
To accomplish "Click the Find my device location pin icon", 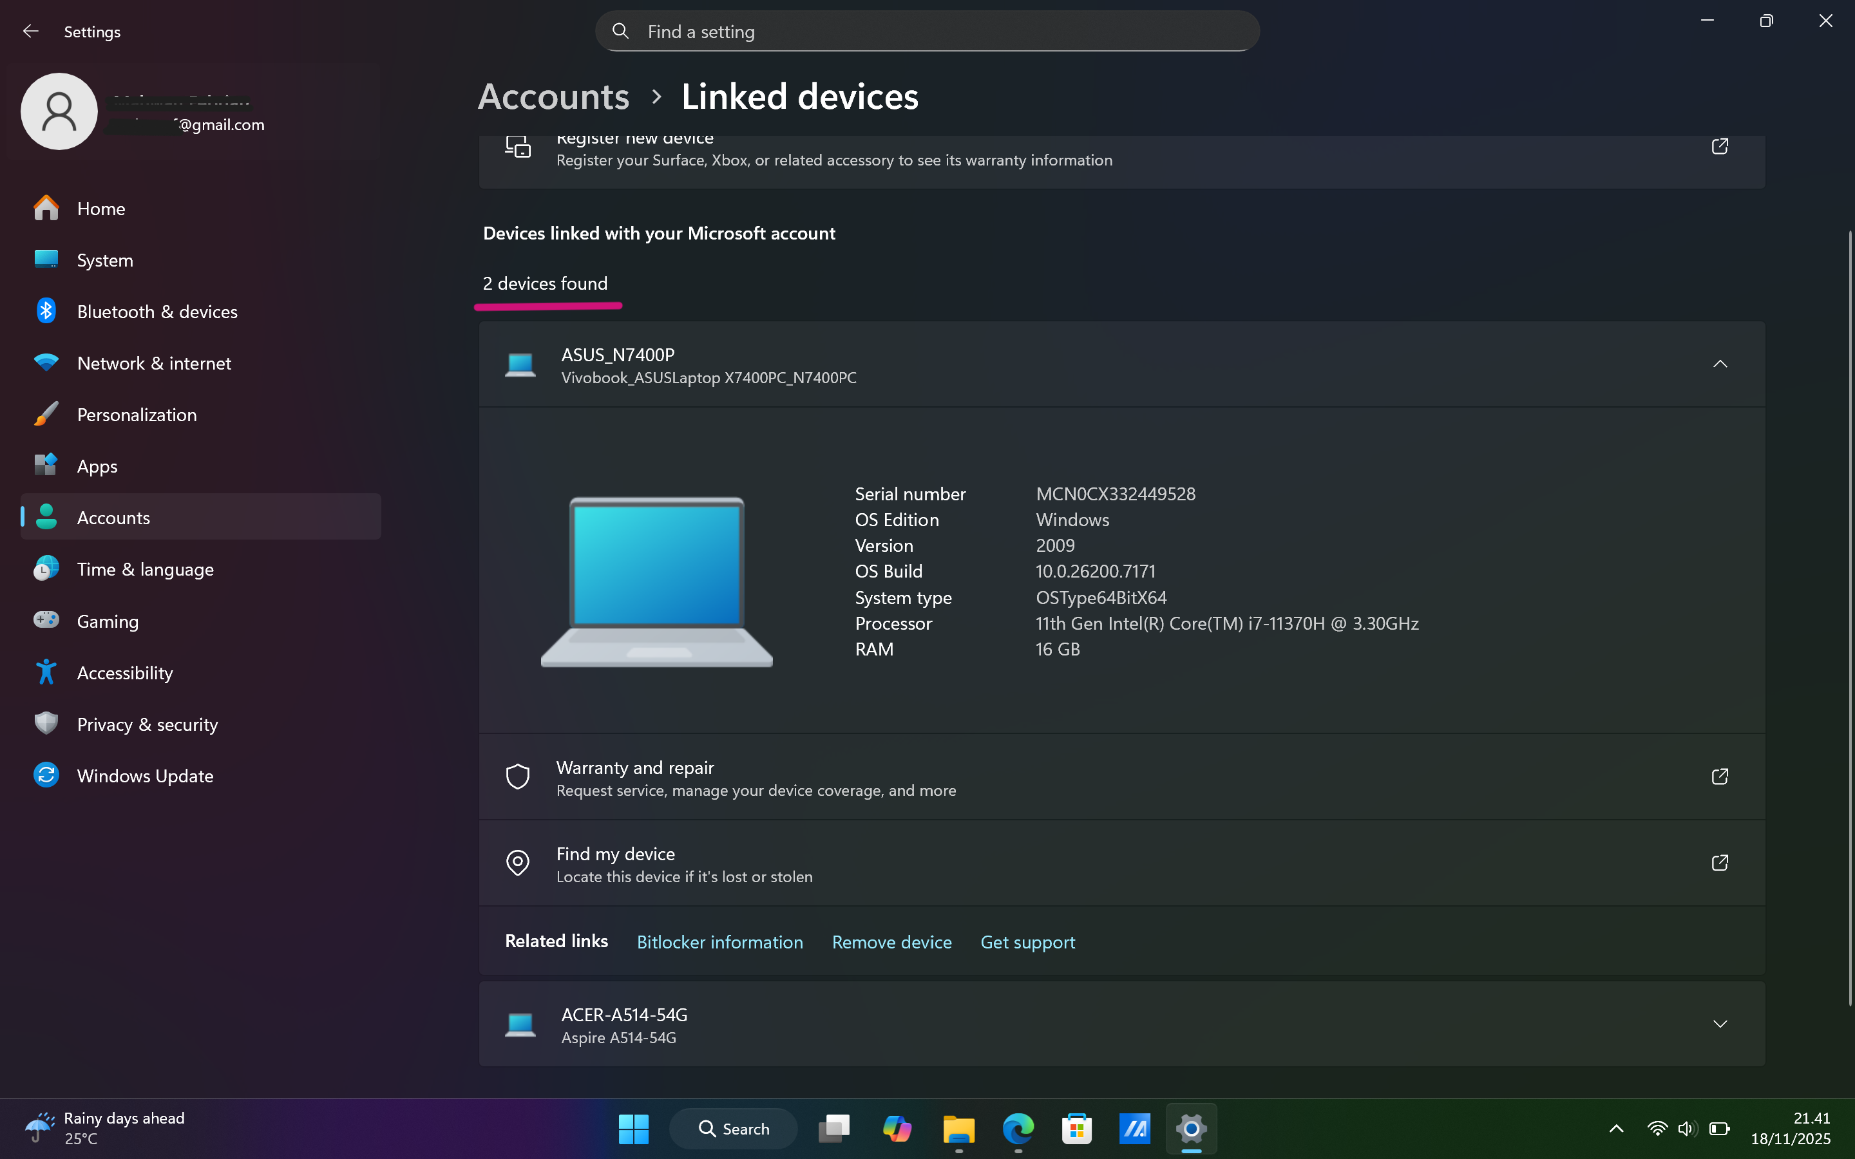I will point(518,862).
